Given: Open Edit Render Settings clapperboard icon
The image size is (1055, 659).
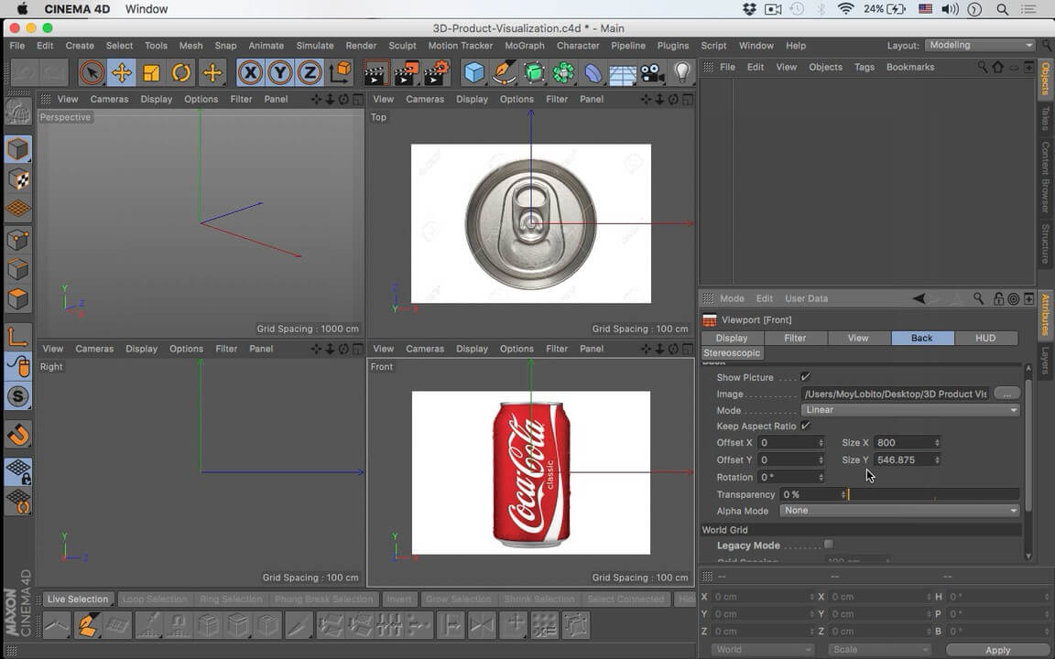Looking at the screenshot, I should coord(436,73).
